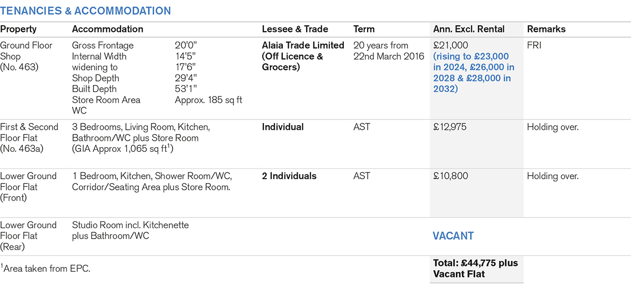Select the Accommodation column header

107,29
